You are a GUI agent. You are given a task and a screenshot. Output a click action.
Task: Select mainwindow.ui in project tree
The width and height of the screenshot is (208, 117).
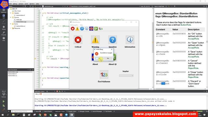[x=20, y=26]
